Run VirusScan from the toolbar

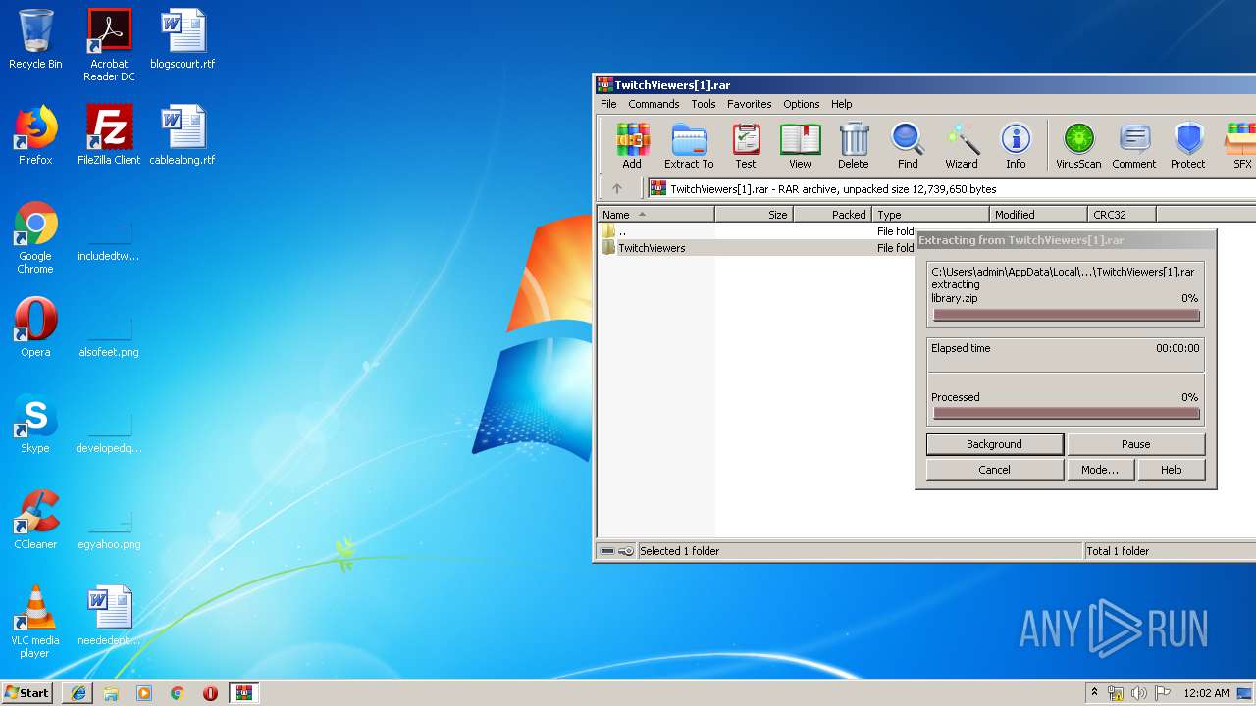click(x=1078, y=145)
